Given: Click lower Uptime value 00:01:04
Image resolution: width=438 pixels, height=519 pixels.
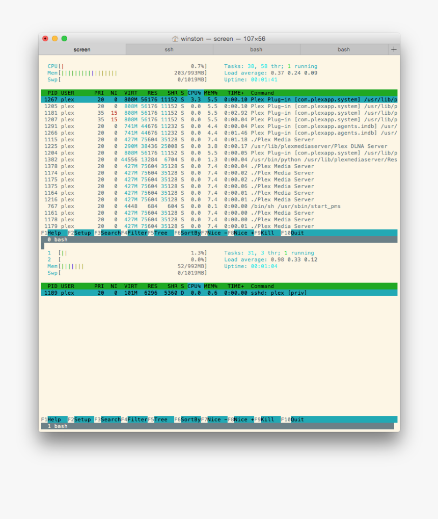Looking at the screenshot, I should click(x=264, y=267).
